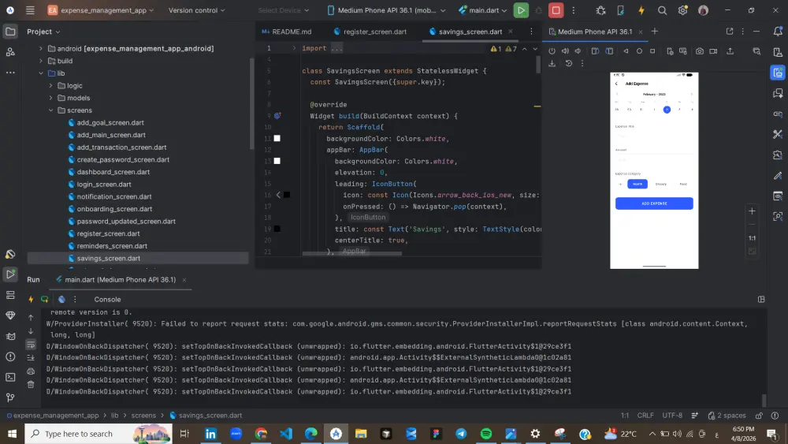Select Health category chip in emulator
This screenshot has height=444, width=788.
point(637,184)
